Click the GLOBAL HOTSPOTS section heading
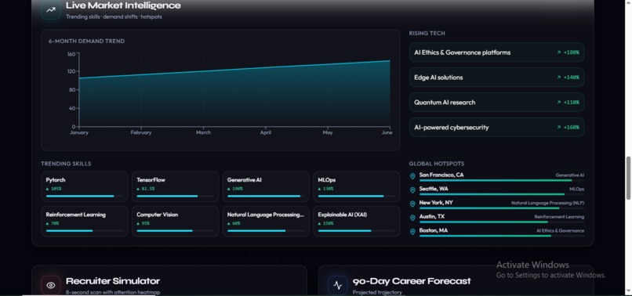Viewport: 632px width, 296px height. point(437,164)
